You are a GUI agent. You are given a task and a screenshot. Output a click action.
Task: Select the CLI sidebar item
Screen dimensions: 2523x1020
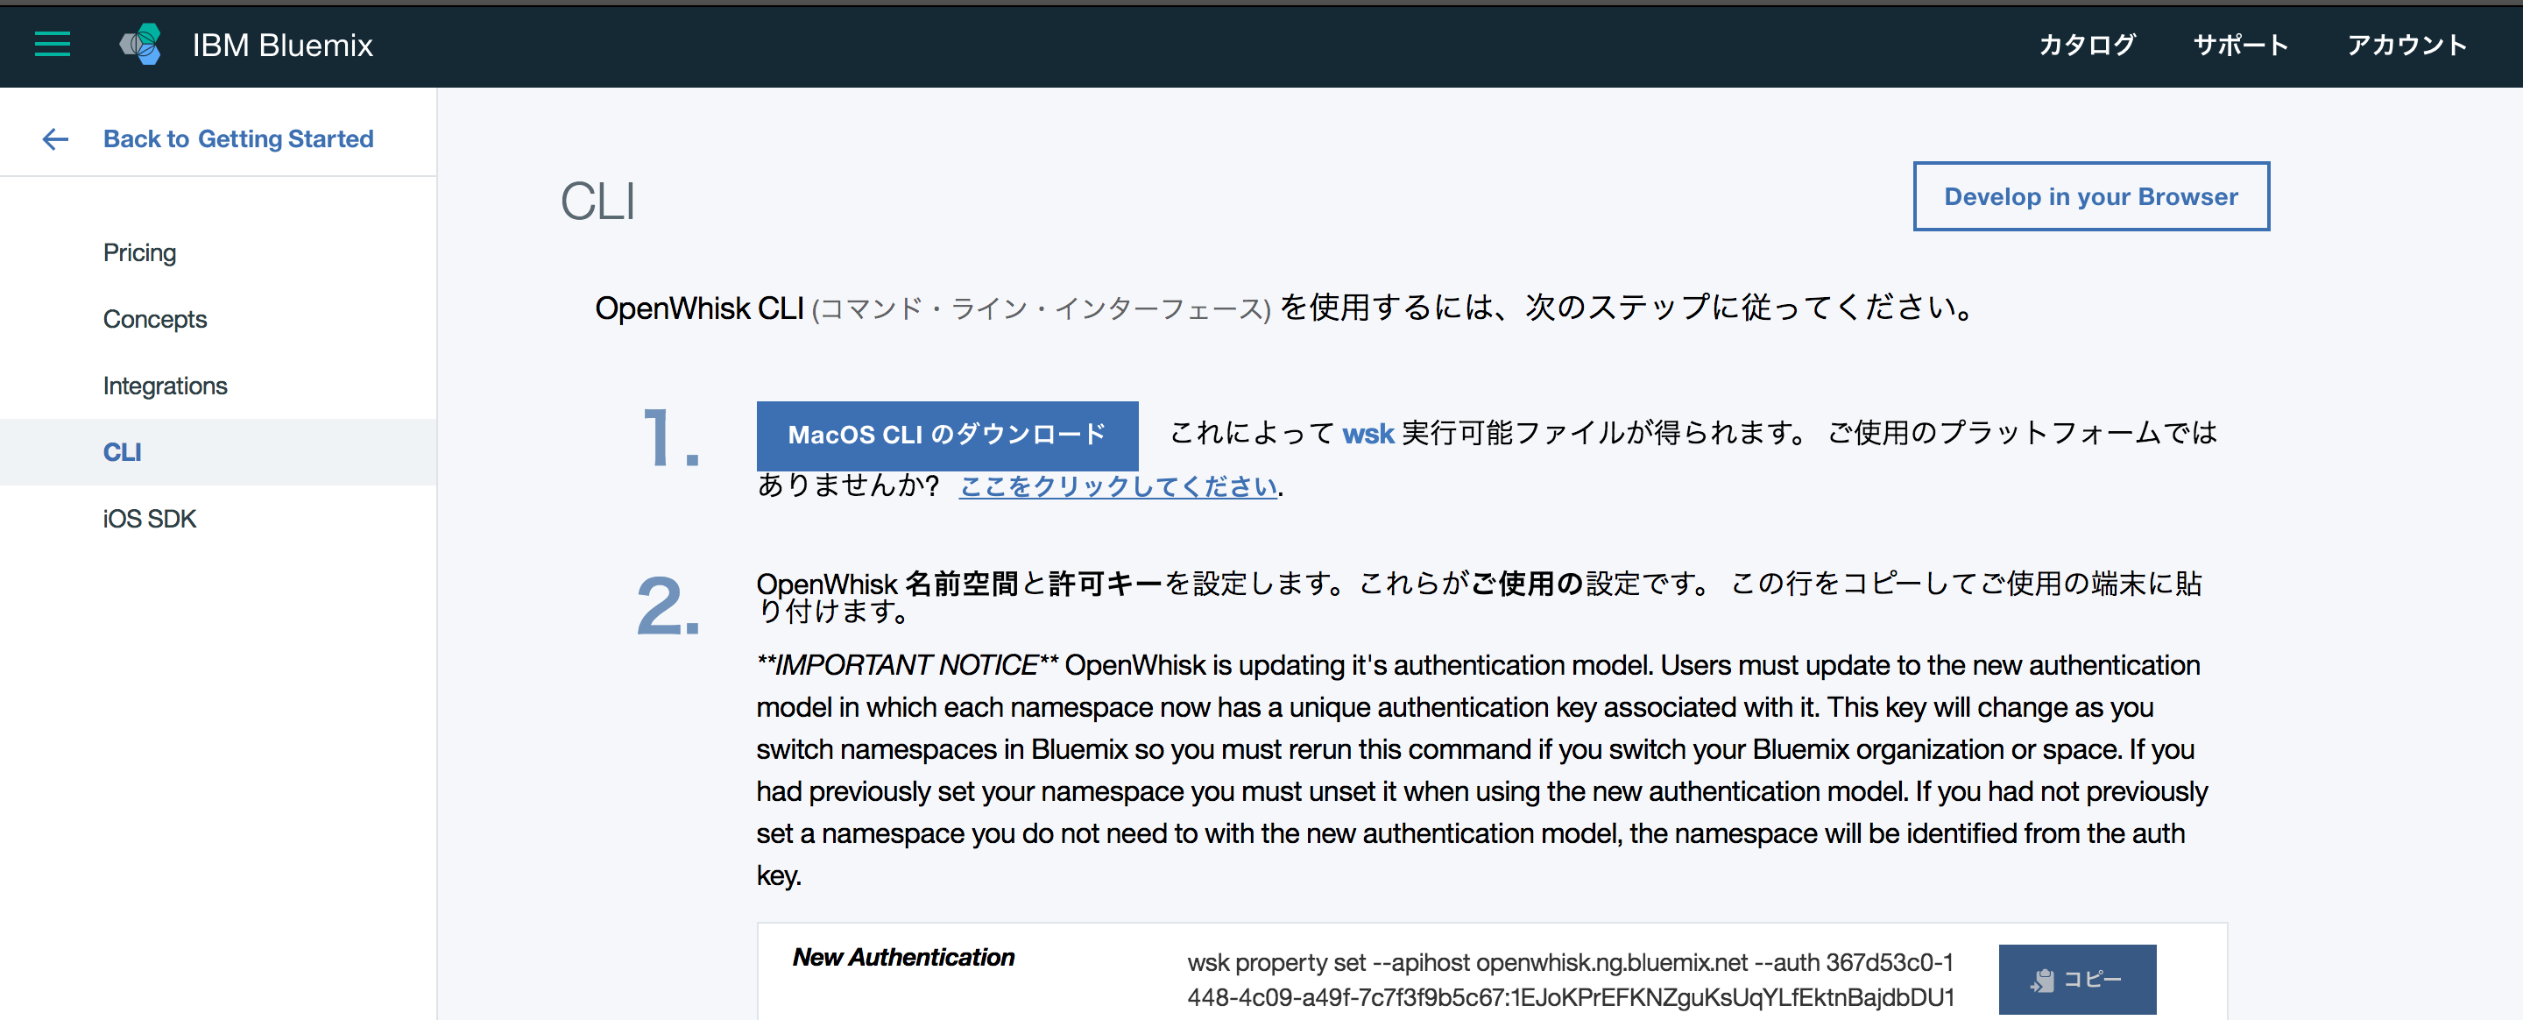pyautogui.click(x=122, y=451)
